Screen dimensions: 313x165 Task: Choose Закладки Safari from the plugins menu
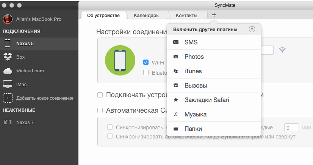point(214,100)
